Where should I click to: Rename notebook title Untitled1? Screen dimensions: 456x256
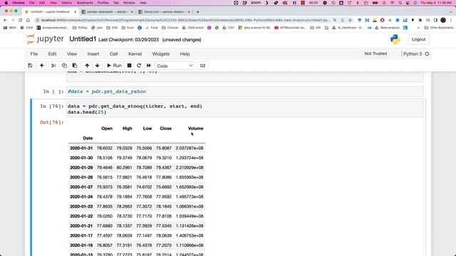click(83, 39)
